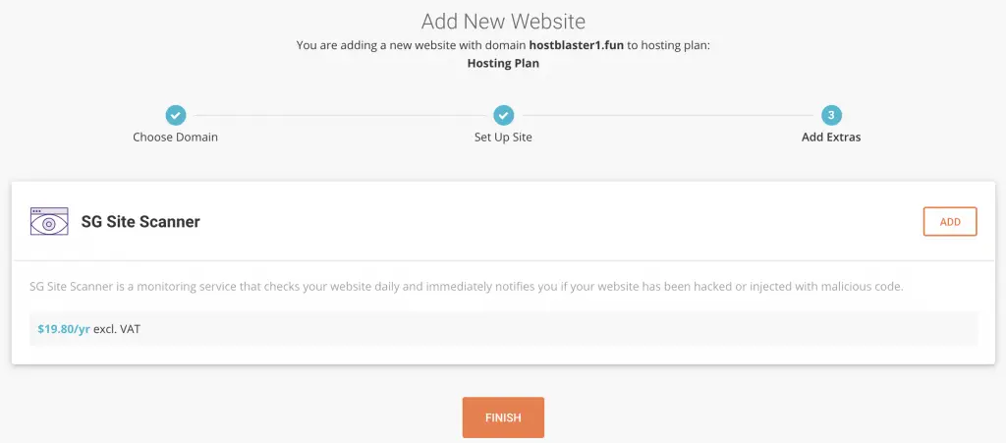Click empty area of grey price bar

tap(589, 329)
